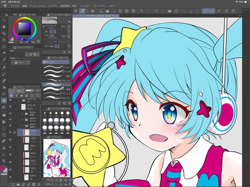This screenshot has width=250, height=187.
Task: Toggle the tool property lock icon
Action: (x=69, y=21)
